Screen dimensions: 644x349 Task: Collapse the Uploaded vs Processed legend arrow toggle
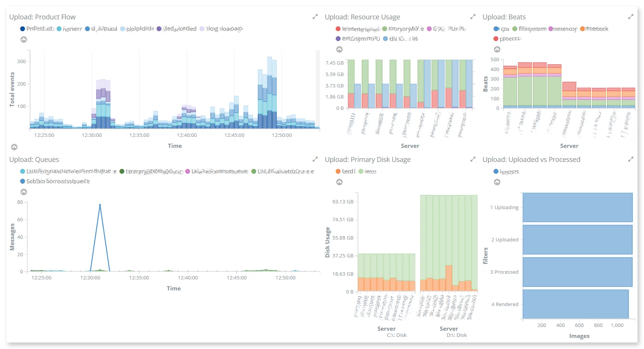tap(497, 182)
